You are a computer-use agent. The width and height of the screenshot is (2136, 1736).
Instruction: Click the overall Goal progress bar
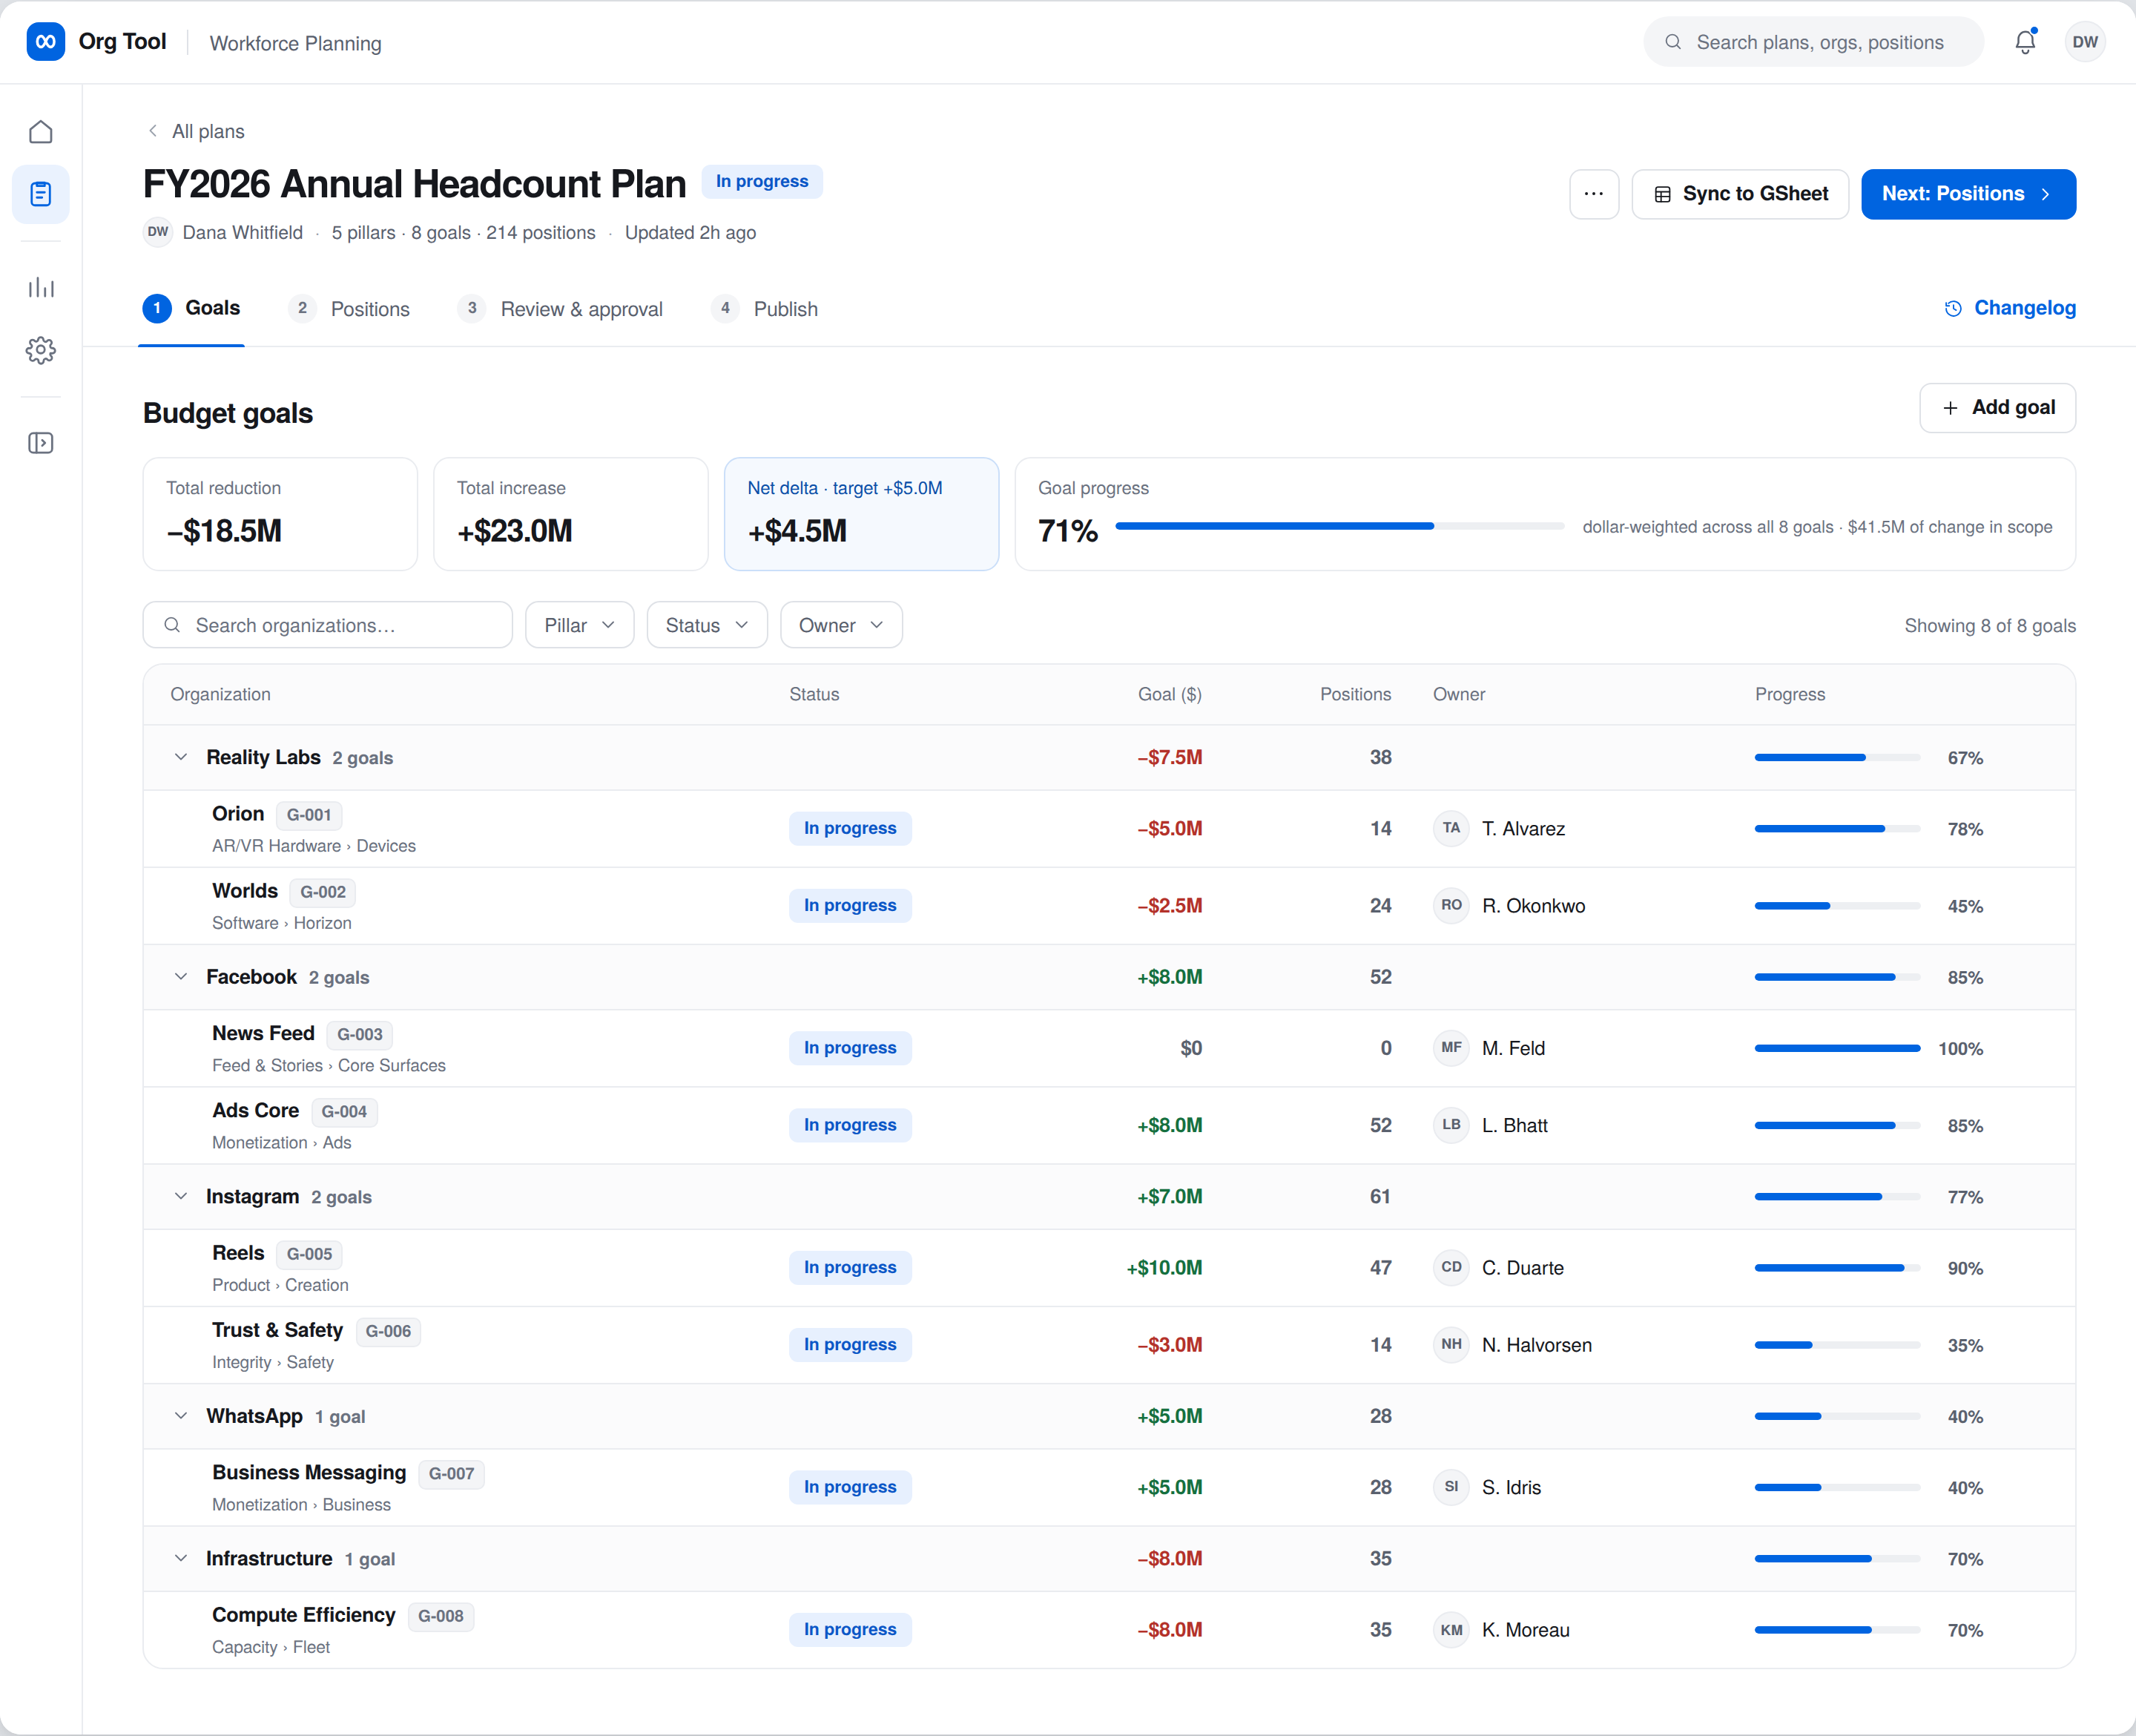[x=1339, y=526]
